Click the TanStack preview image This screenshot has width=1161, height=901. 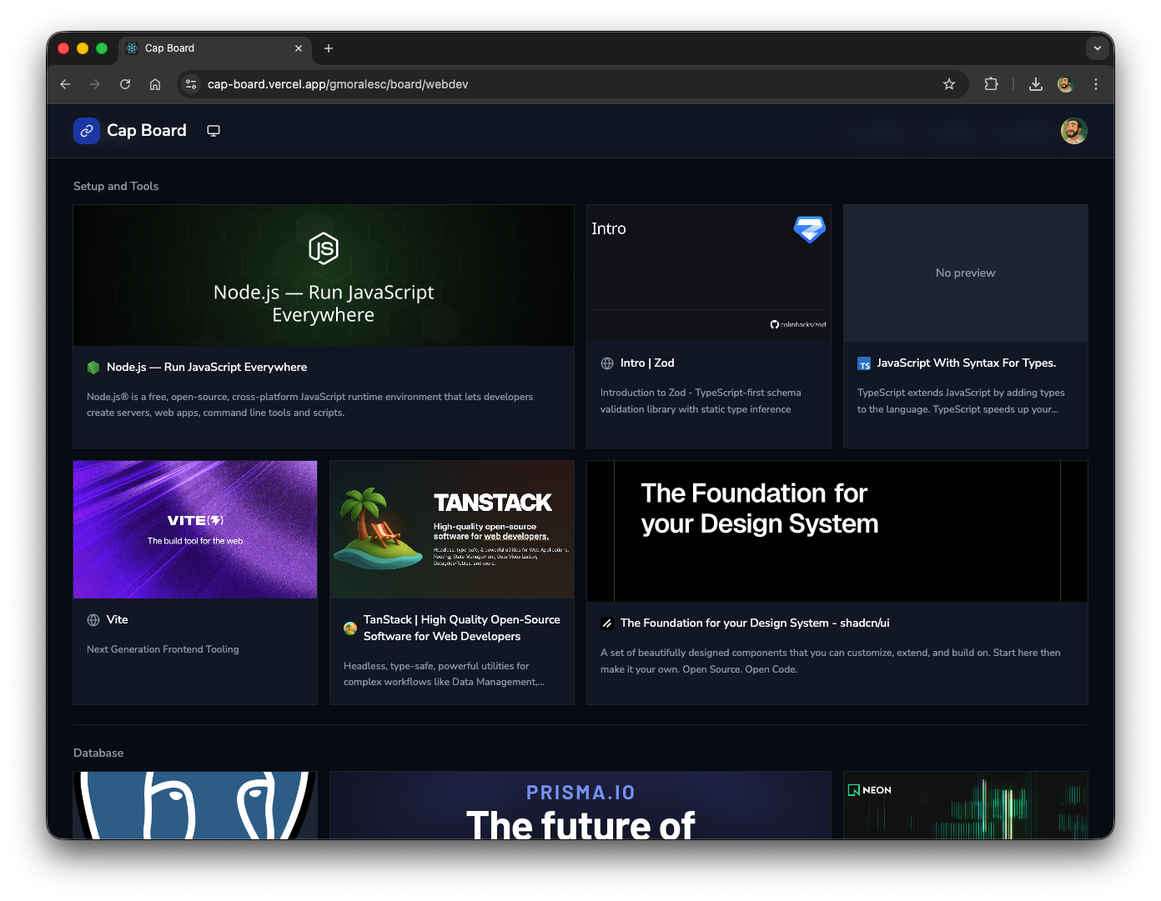[452, 529]
